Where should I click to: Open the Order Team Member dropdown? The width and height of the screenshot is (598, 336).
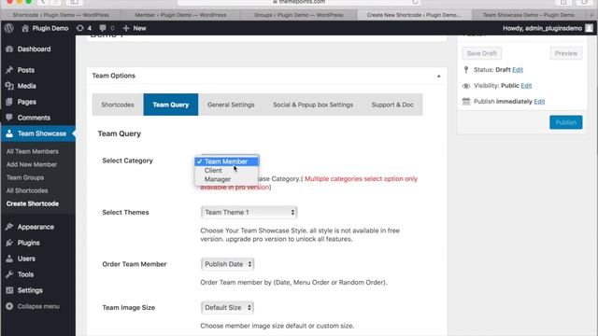(227, 264)
